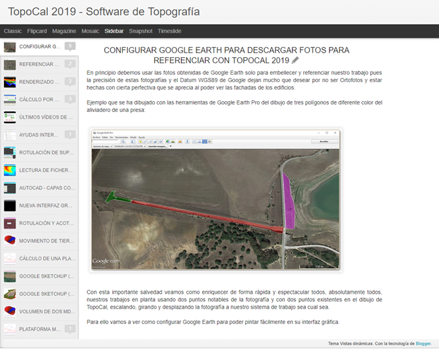Screen dimensions: 439x349
Task: Click thumbnail of CONFIGURAR G... sidebar post
Action: 10,47
